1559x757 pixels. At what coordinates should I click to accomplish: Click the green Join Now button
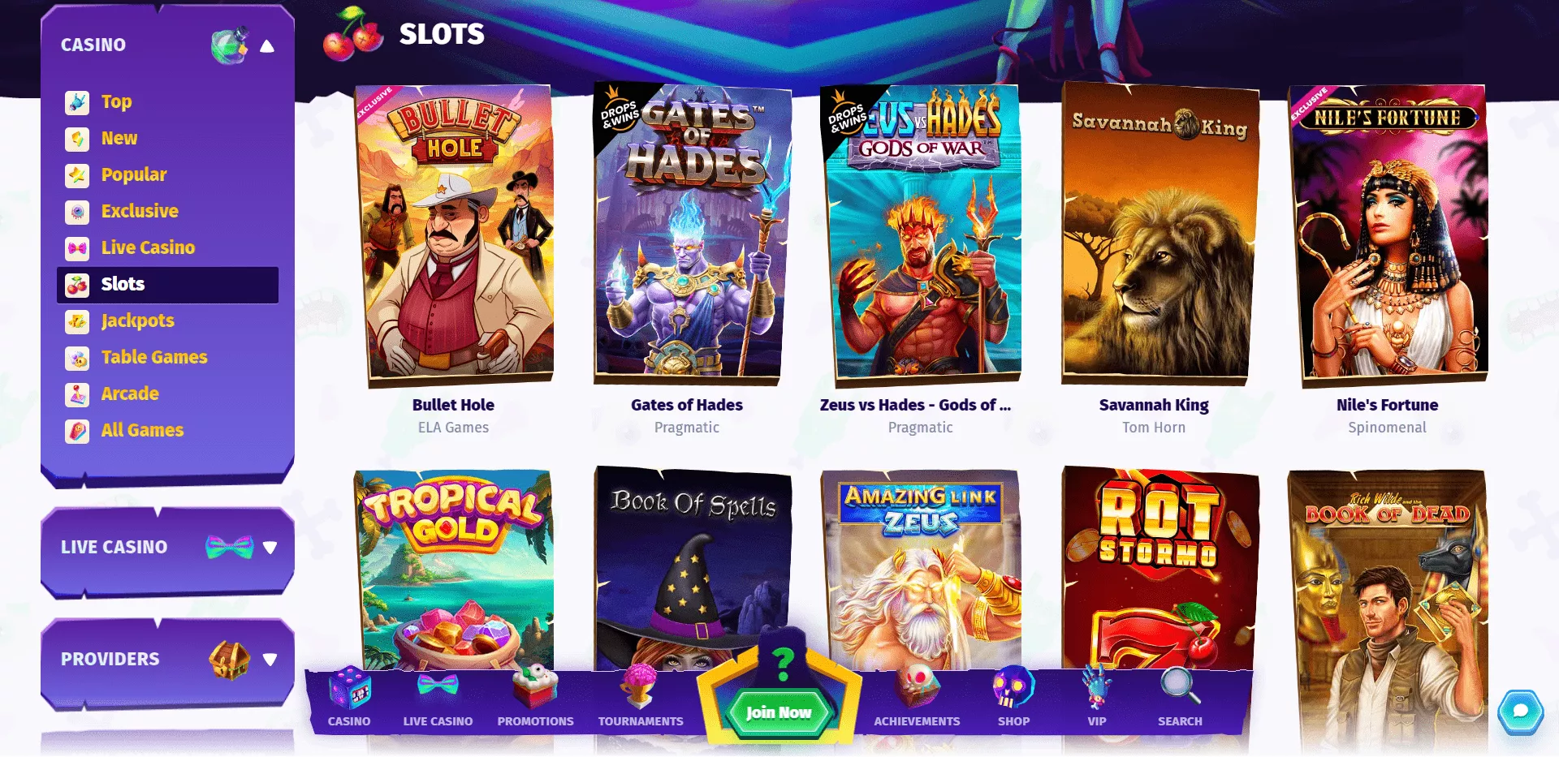click(779, 712)
